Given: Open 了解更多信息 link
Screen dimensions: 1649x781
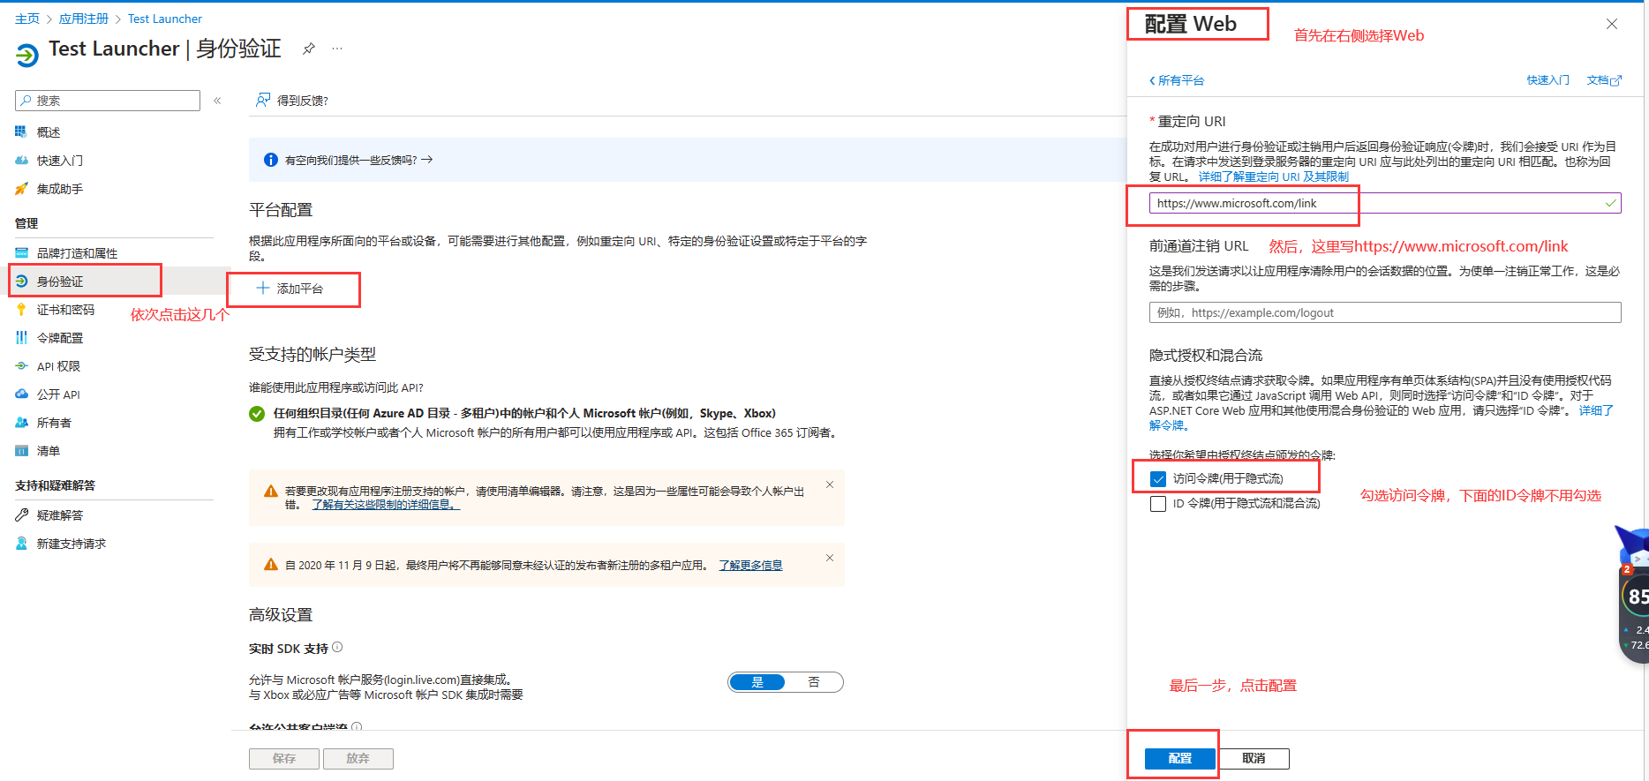Looking at the screenshot, I should click(750, 566).
